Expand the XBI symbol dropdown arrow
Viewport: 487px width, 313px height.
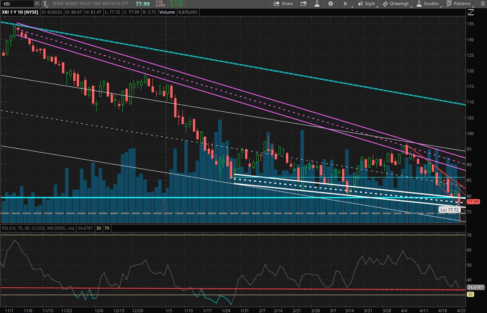[x=37, y=4]
